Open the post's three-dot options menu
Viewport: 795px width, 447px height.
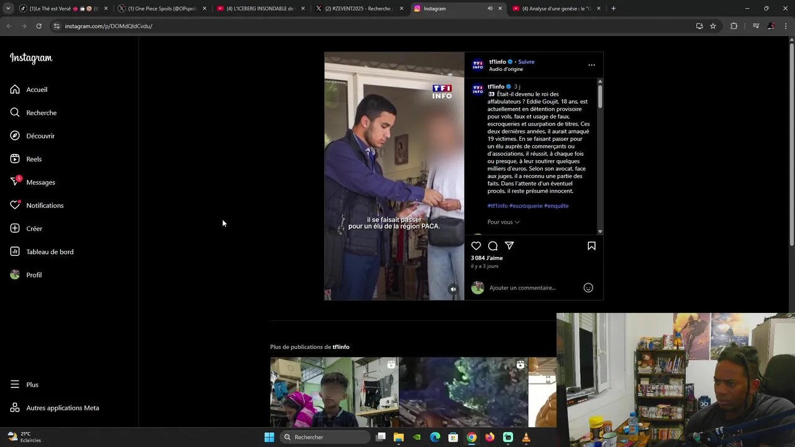click(x=591, y=65)
